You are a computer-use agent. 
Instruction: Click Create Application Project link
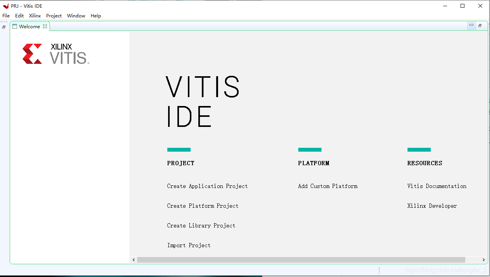207,186
